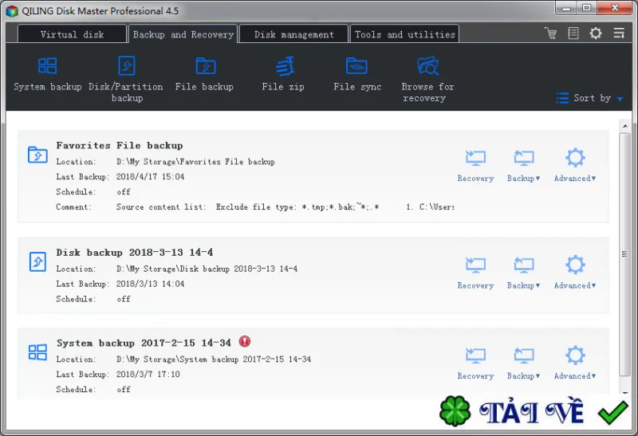Expand Backup menu for Favorites File backup
Viewport: 638px width, 436px height.
pos(523,166)
